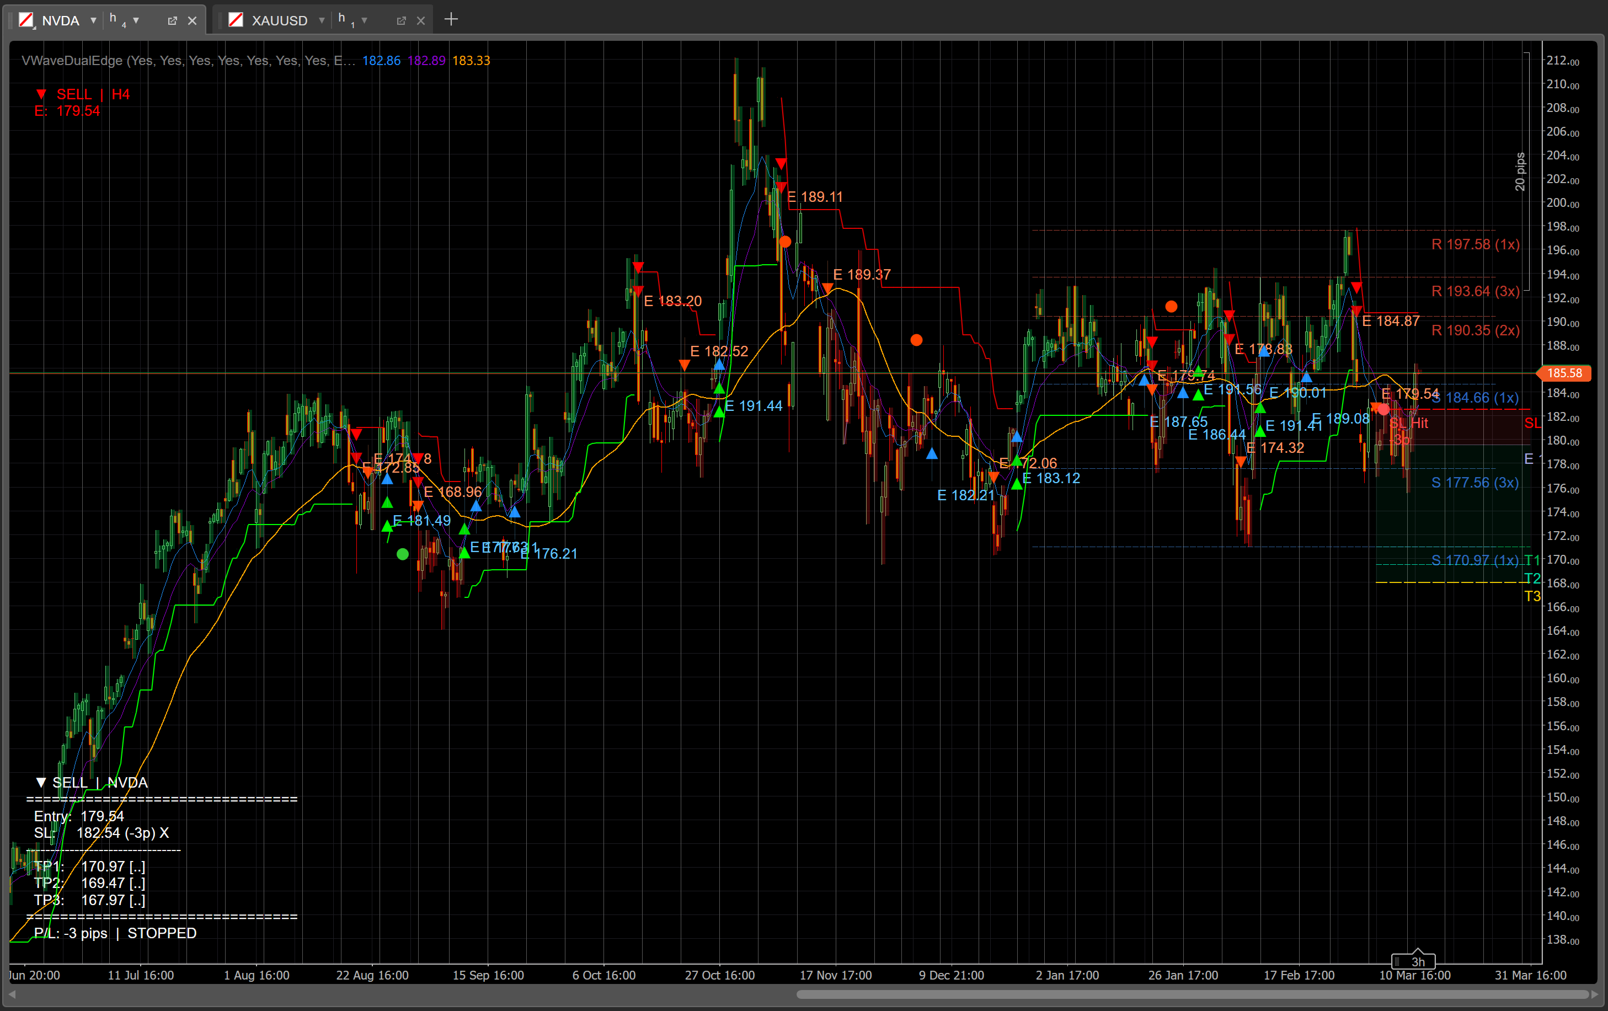Close the XAUUSD chart tab
This screenshot has width=1608, height=1011.
click(421, 21)
